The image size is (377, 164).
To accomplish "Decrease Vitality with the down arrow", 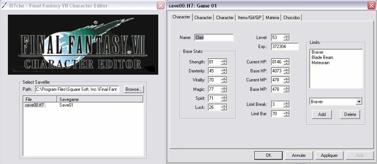I will click(224, 81).
